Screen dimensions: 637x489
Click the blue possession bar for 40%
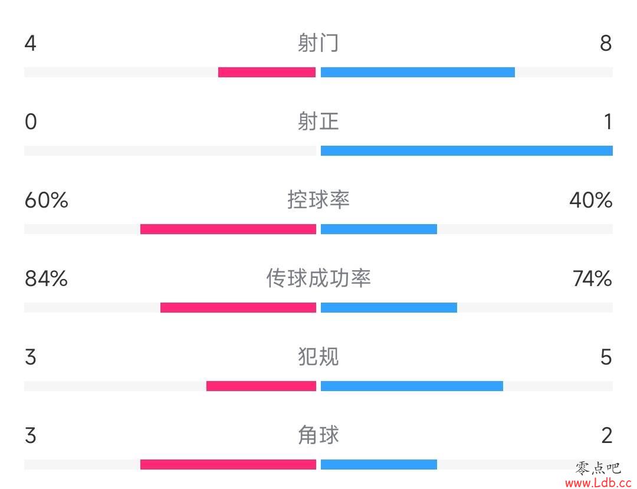click(x=379, y=229)
